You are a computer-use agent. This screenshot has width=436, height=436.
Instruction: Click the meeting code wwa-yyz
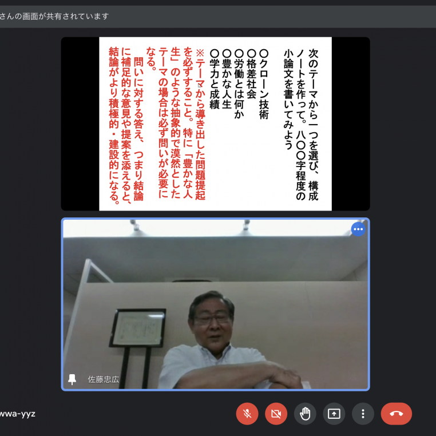tap(17, 414)
